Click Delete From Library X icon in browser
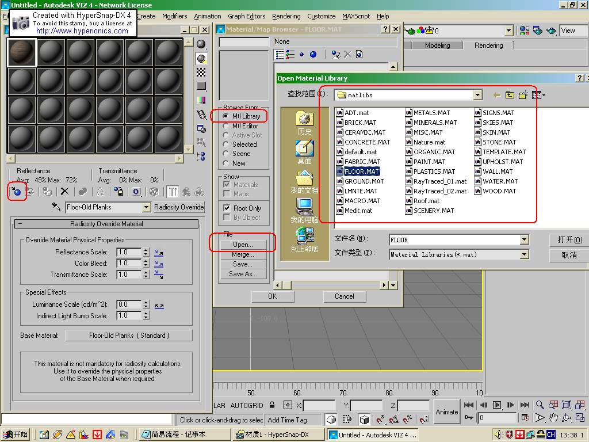This screenshot has height=442, width=589. pyautogui.click(x=348, y=55)
